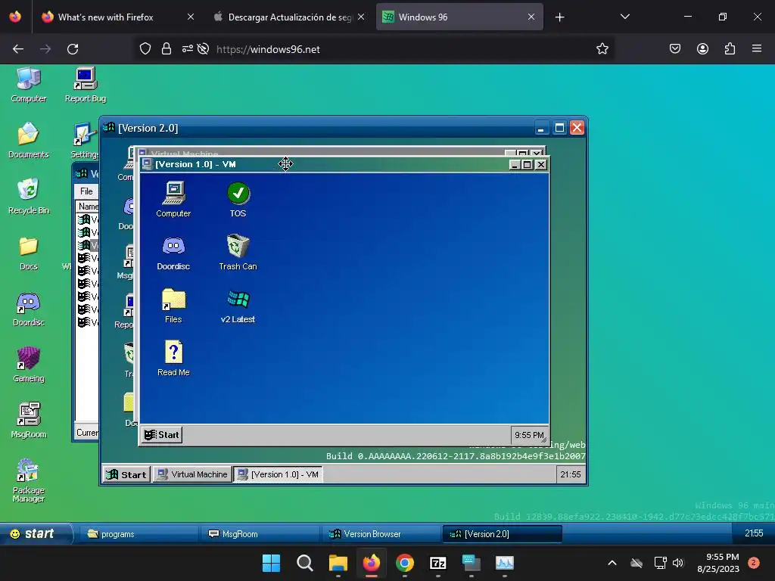Select Virtual Machine taskbar item in Version 2.0
Image resolution: width=775 pixels, height=581 pixels.
pyautogui.click(x=192, y=474)
